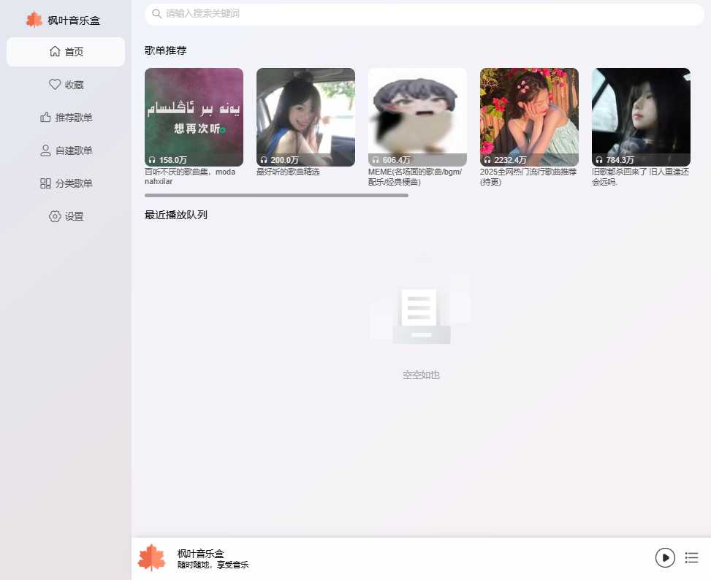Click the maple leaf logo in sidebar
Screen dimensions: 711x580
click(34, 19)
